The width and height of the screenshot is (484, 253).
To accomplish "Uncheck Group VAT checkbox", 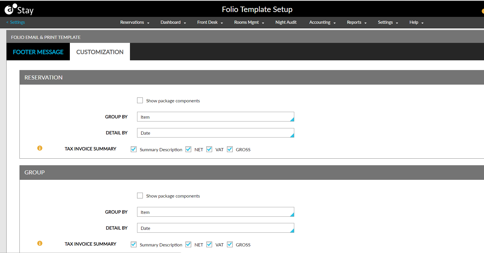I will click(x=209, y=244).
